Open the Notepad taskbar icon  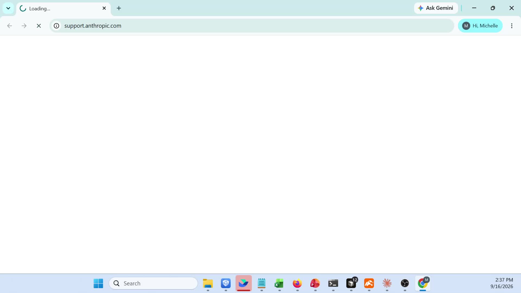[x=262, y=284]
